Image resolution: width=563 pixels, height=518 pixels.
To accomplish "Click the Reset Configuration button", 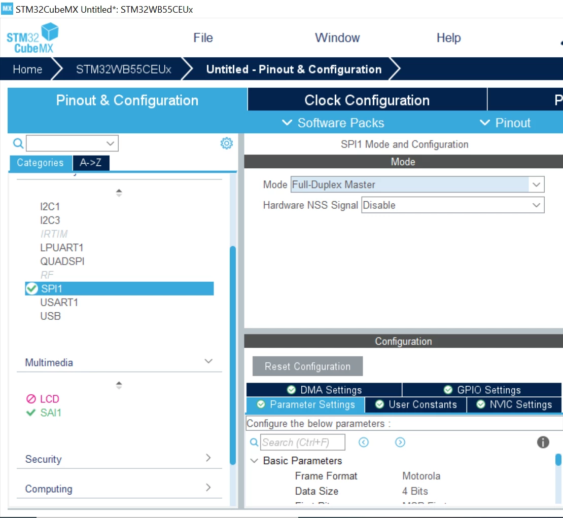I will point(307,366).
